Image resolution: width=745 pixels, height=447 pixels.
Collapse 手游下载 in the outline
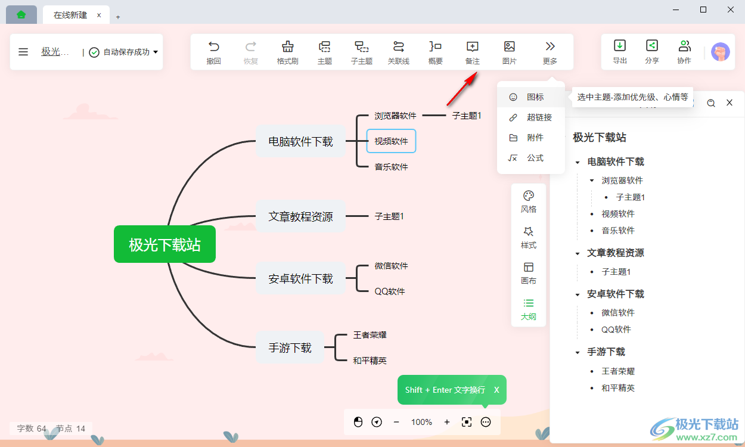pyautogui.click(x=578, y=352)
